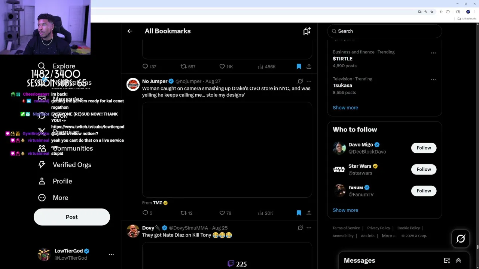Open FANUM profile picture
This screenshot has width=479, height=269.
point(339,191)
